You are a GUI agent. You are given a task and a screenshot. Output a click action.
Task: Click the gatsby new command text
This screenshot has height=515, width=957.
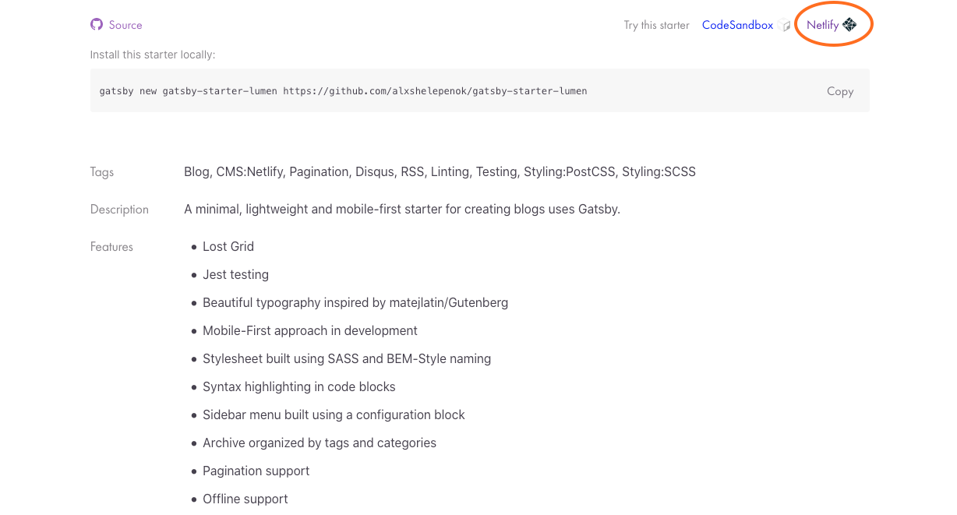[x=344, y=91]
